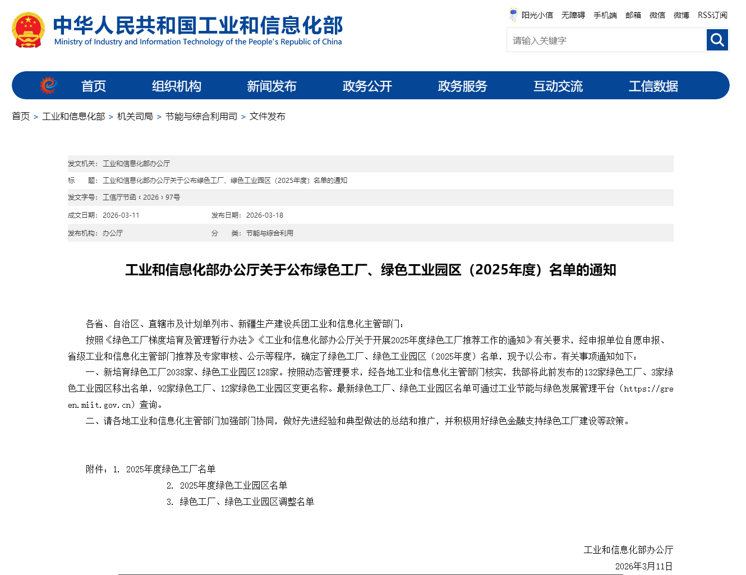
Task: Activate the 首页 highlighted navigation state
Action: [93, 86]
